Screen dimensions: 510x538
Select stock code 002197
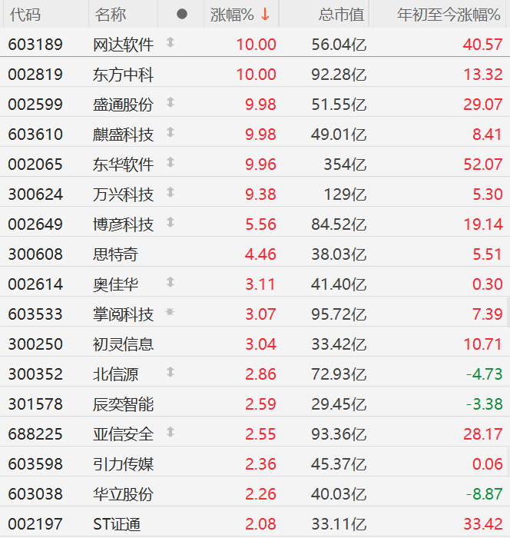tap(35, 524)
